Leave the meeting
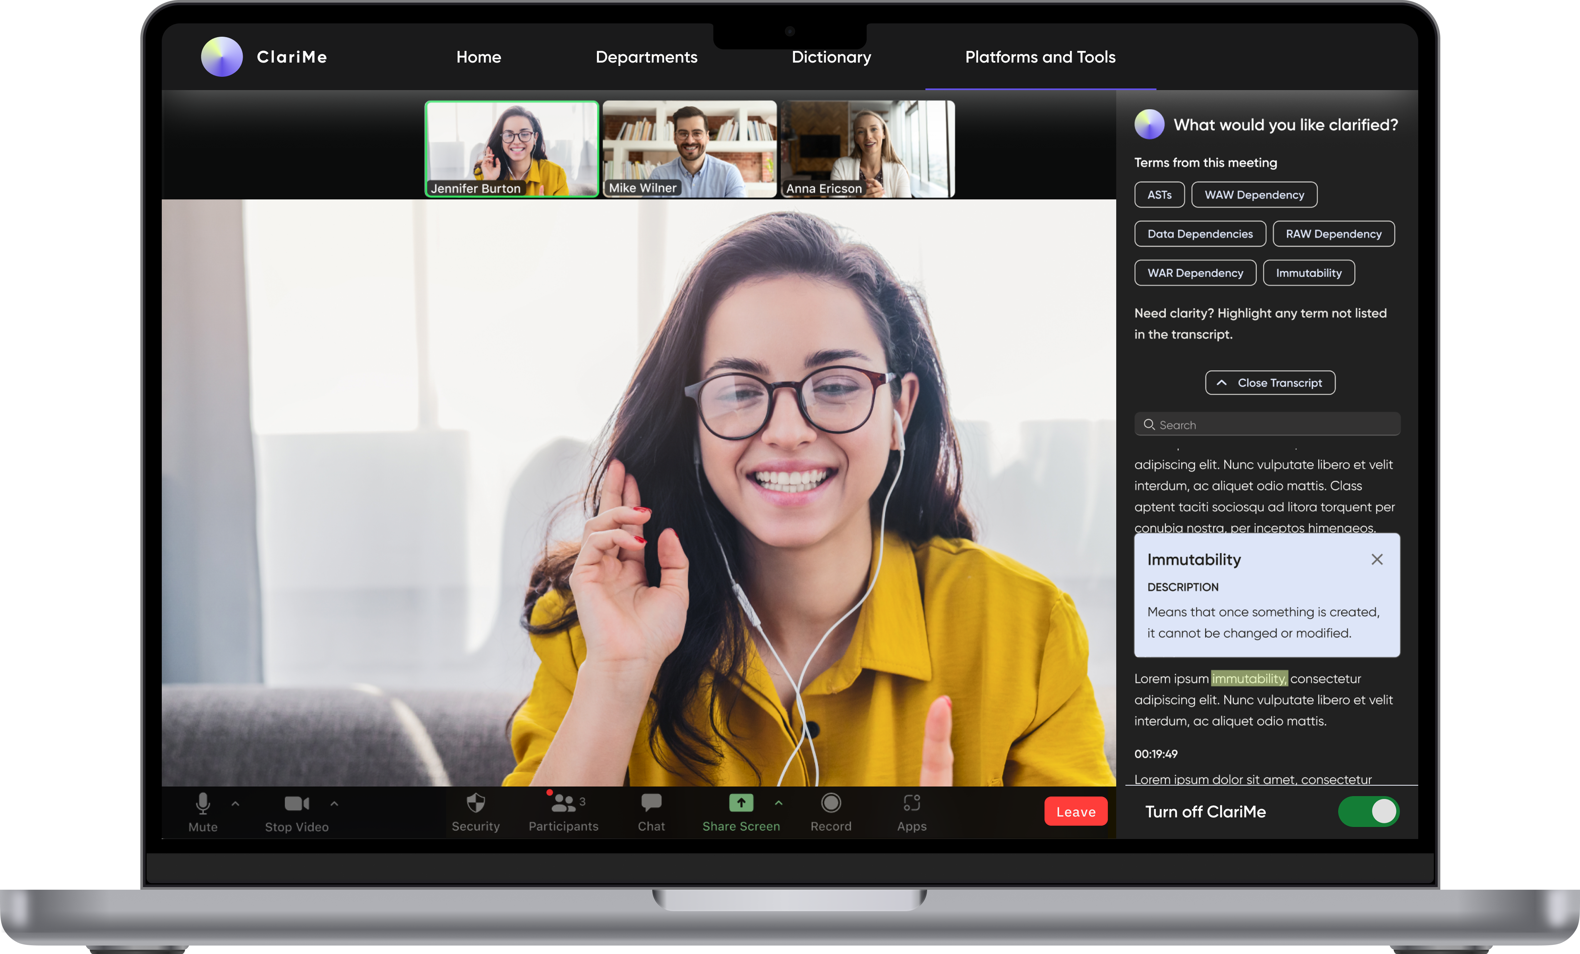The width and height of the screenshot is (1580, 954). pyautogui.click(x=1075, y=811)
